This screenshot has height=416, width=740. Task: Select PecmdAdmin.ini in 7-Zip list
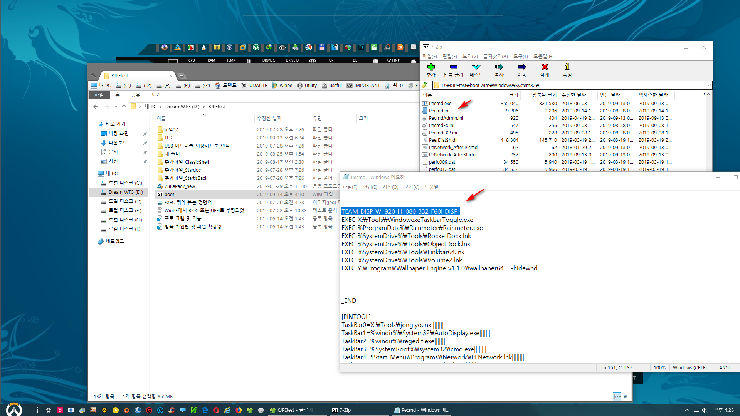[x=446, y=118]
